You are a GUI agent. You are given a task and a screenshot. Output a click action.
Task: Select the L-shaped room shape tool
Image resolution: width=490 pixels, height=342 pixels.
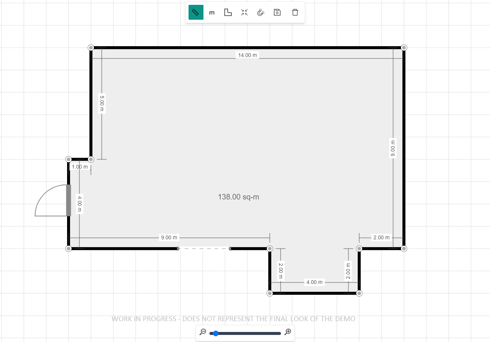(228, 12)
